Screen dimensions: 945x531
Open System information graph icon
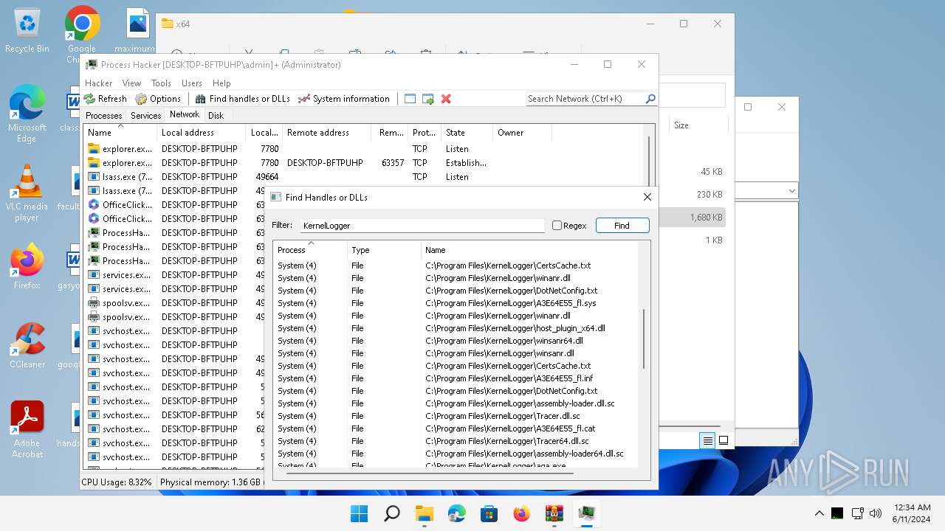coord(303,98)
